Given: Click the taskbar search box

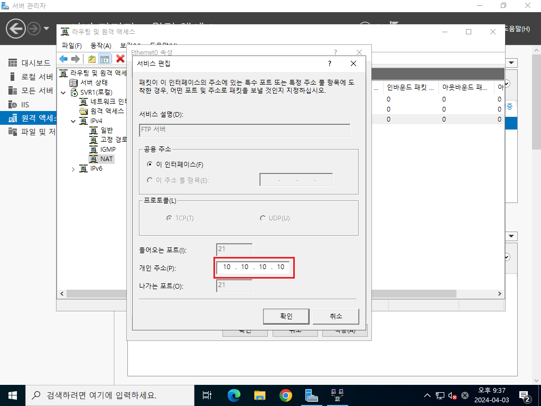Looking at the screenshot, I should tap(110, 395).
